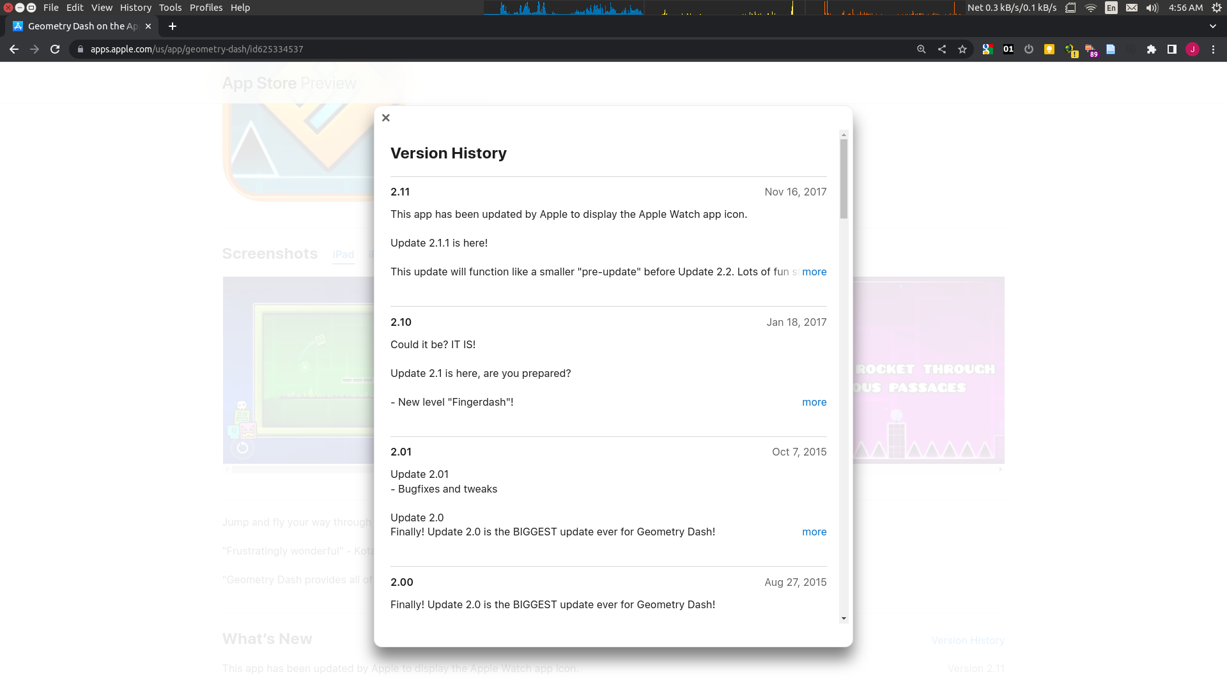Bookmark this page with the star

tap(962, 49)
